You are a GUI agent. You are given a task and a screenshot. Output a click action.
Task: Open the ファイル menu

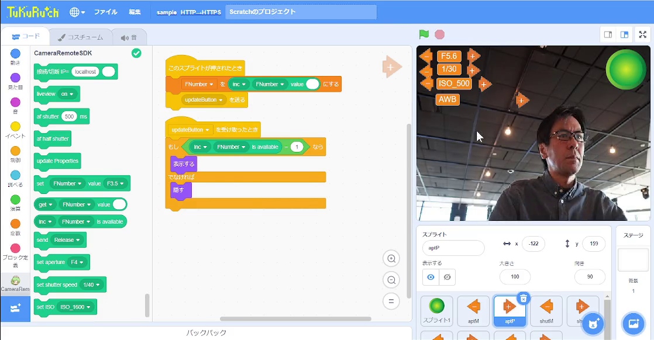[105, 12]
